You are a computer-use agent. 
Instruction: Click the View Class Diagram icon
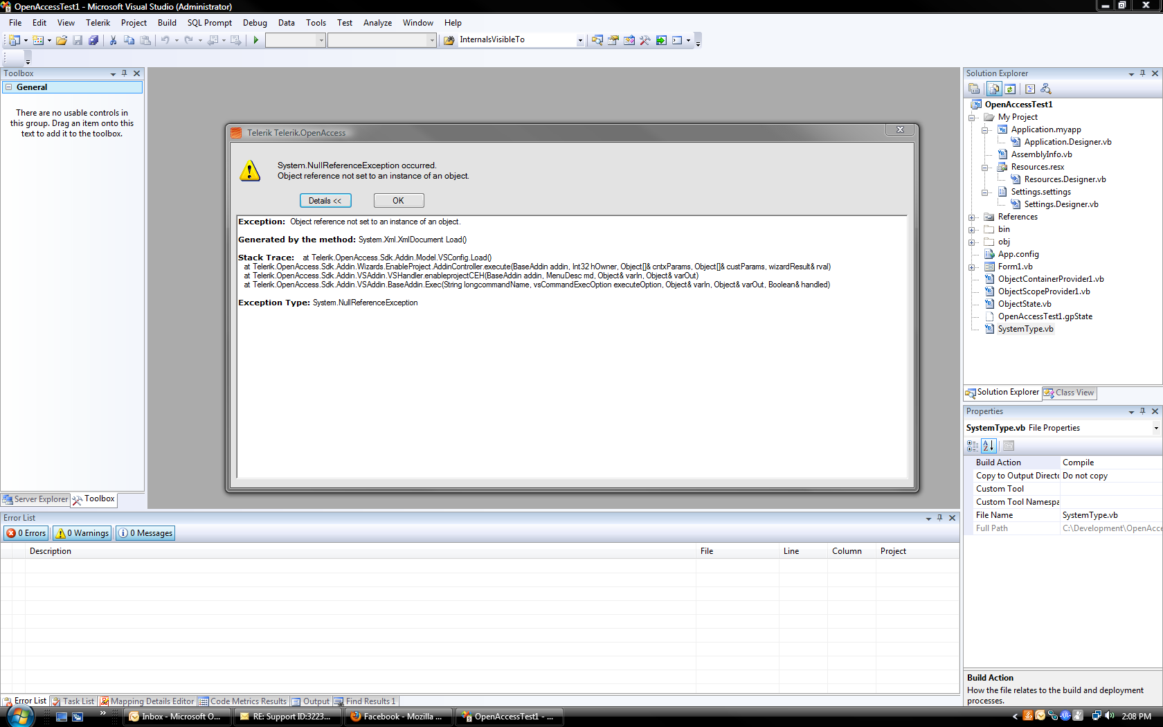[1046, 89]
